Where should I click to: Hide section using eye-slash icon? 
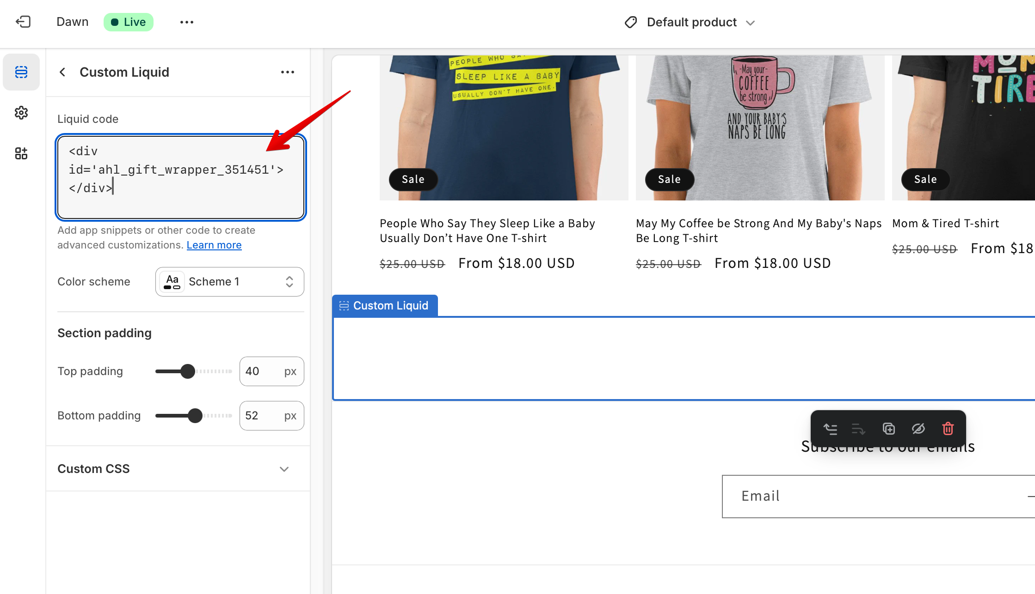point(918,429)
